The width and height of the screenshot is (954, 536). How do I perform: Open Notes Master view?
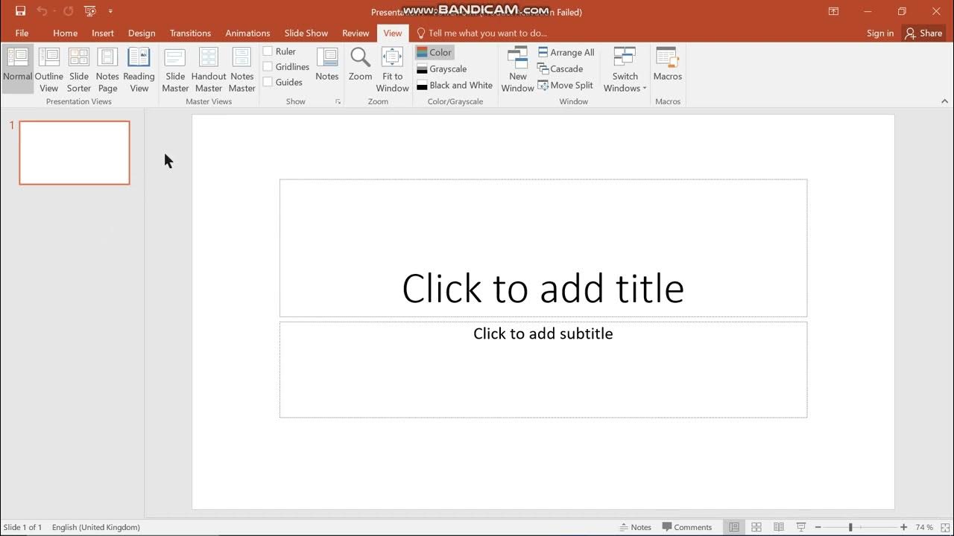pos(242,68)
